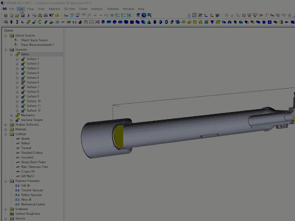Click the blue sphere element creation icon

click(115, 22)
